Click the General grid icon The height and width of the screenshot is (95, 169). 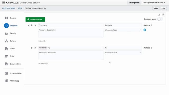click(x=6, y=18)
